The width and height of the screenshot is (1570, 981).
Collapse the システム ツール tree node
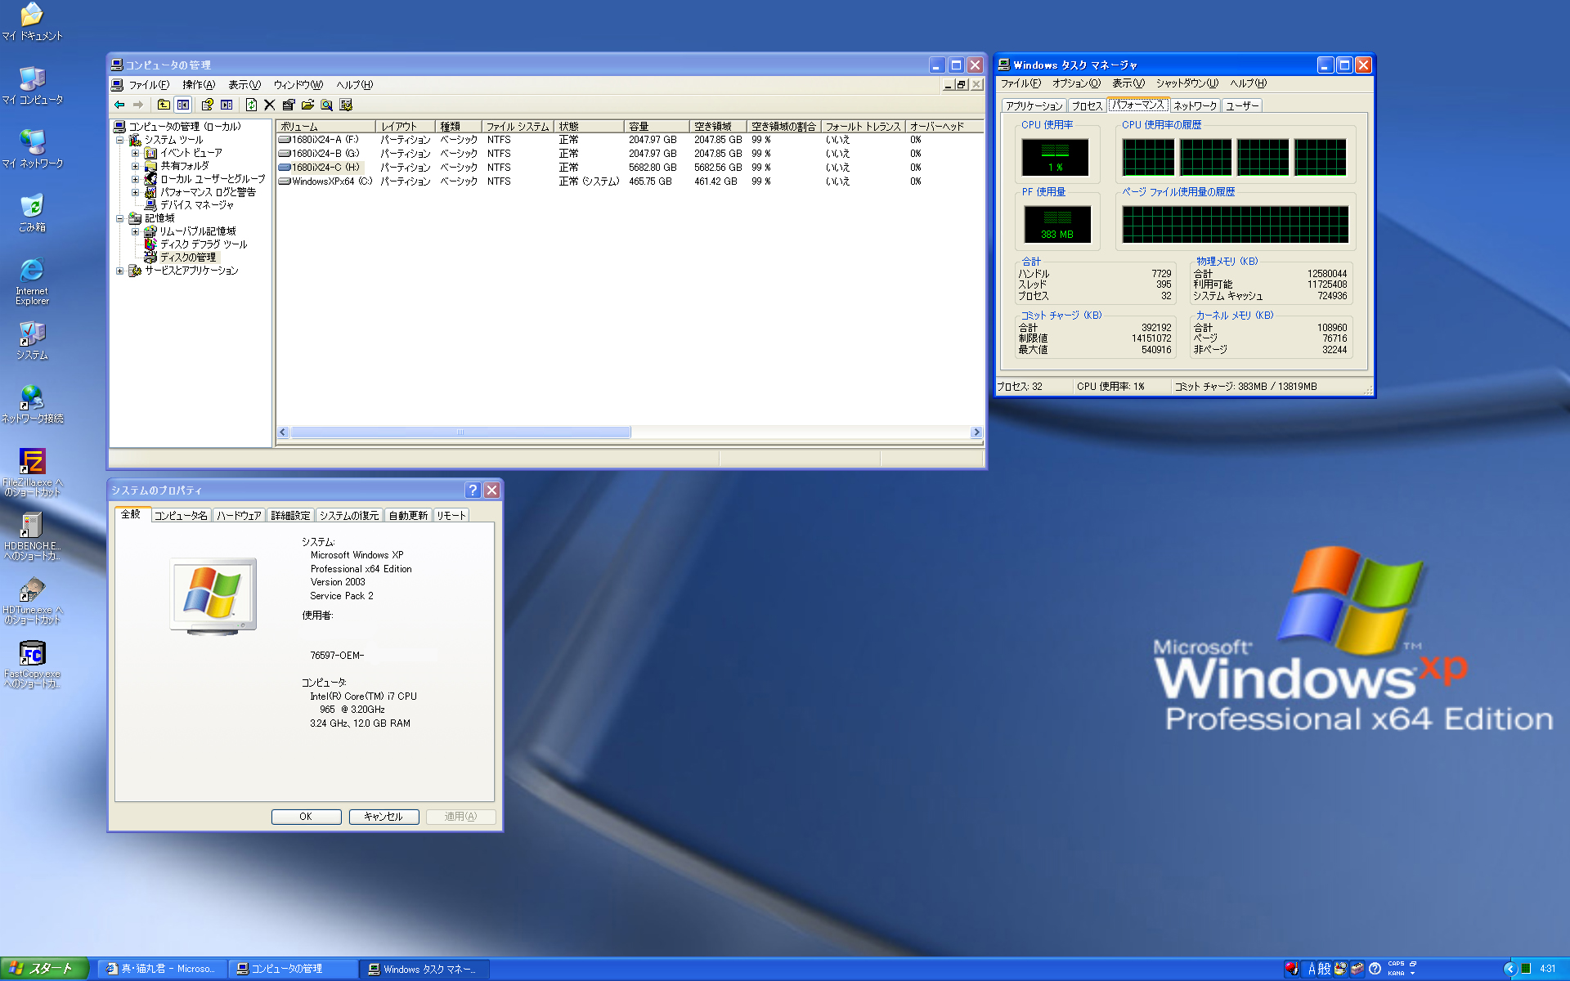(x=119, y=140)
